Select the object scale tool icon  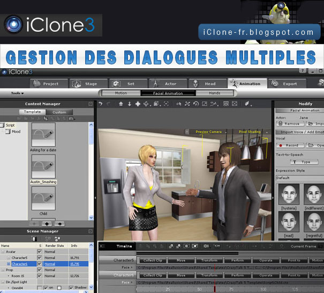pyautogui.click(x=205, y=104)
